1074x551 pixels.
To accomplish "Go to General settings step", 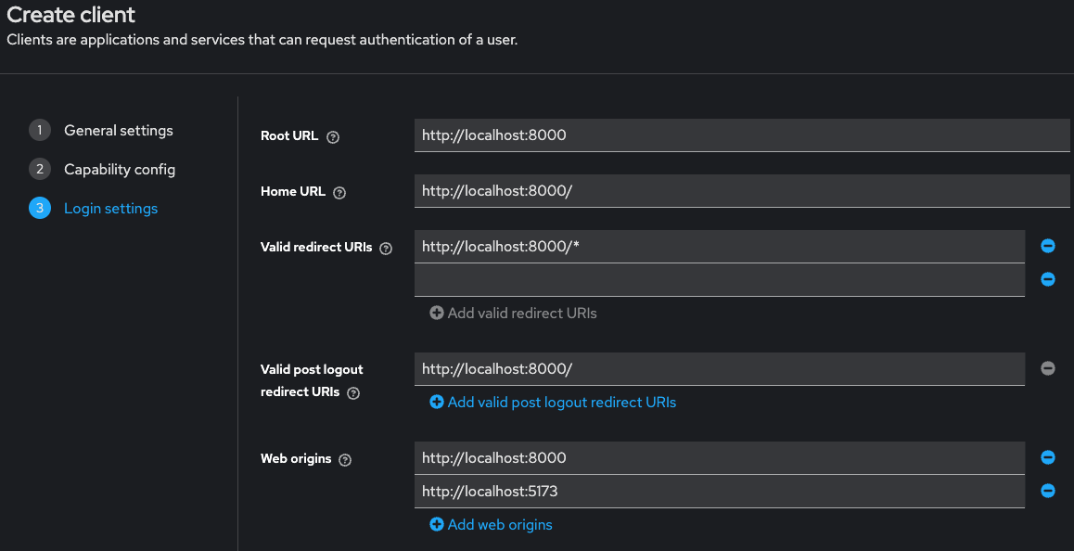I will (x=118, y=131).
